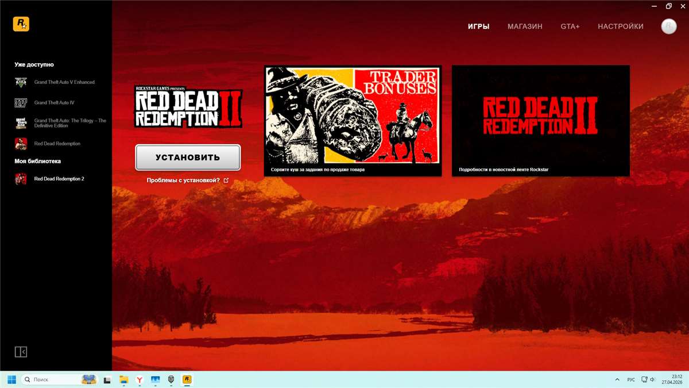Open the Проблемы с установкой? link

click(183, 180)
